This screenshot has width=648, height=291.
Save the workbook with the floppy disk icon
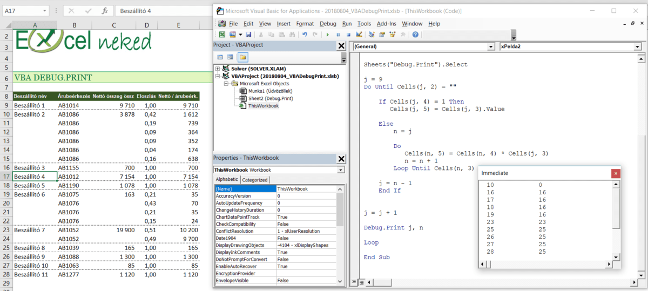(x=248, y=35)
